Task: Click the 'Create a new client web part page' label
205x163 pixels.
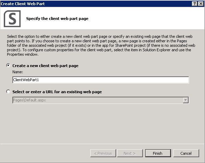Action: pos(45,66)
